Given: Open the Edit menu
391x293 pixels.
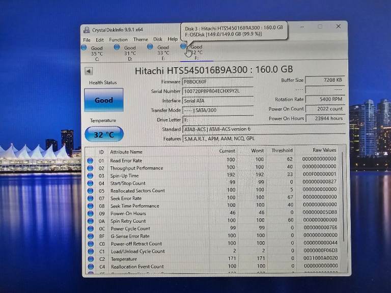Looking at the screenshot, I should click(99, 40).
